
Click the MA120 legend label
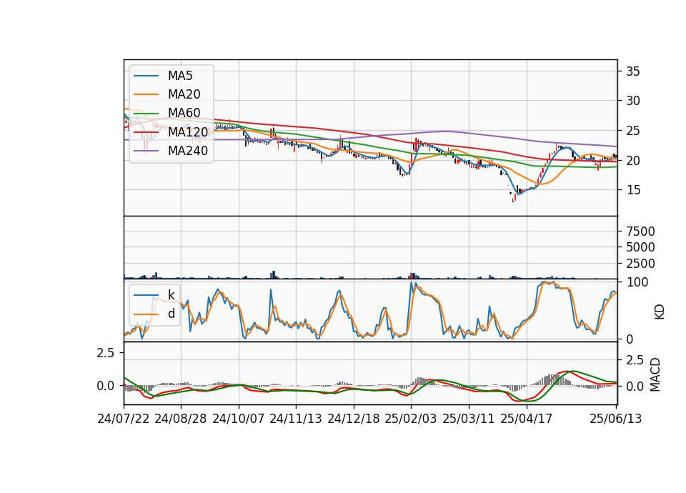(188, 131)
